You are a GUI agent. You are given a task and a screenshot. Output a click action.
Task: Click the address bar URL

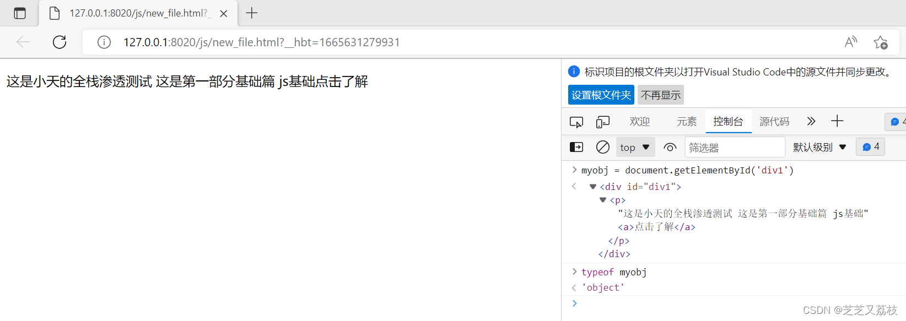[x=261, y=42]
